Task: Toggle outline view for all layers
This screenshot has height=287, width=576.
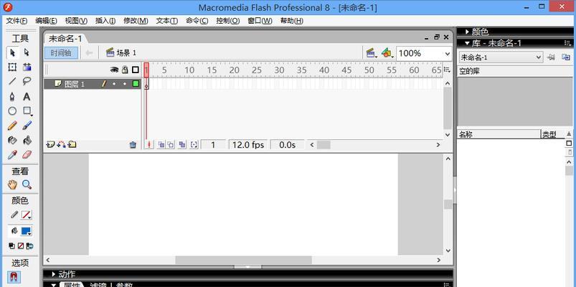Action: pos(136,70)
